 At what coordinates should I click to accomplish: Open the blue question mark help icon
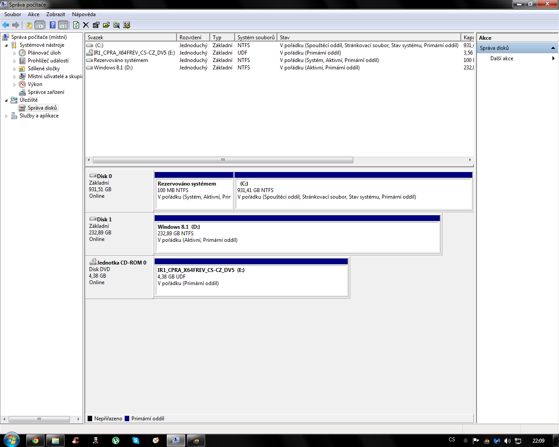coord(52,25)
